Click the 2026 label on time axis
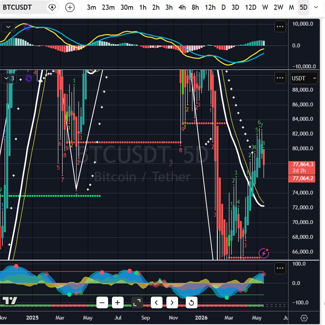325x325 pixels. click(x=201, y=318)
